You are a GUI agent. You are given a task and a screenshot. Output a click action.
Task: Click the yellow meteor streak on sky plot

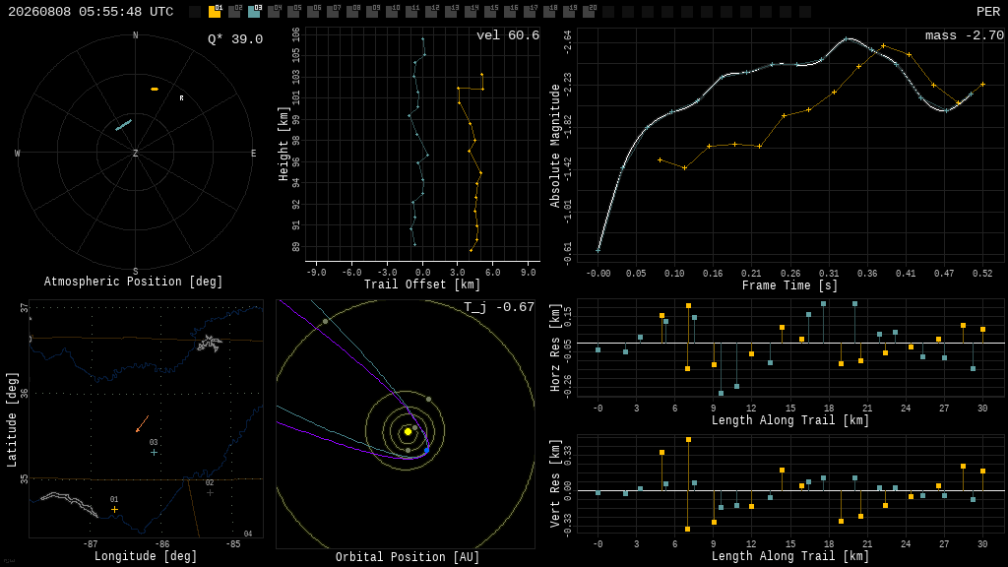coord(155,89)
